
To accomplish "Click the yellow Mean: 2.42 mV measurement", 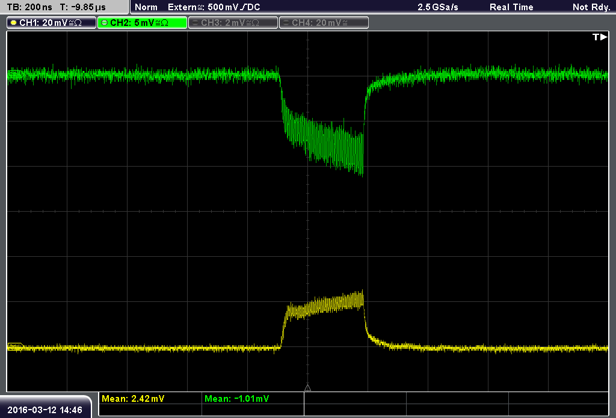I will pyautogui.click(x=133, y=398).
